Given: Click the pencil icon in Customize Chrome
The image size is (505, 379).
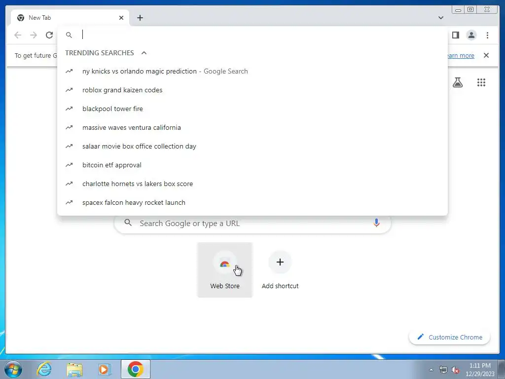Looking at the screenshot, I should (420, 337).
